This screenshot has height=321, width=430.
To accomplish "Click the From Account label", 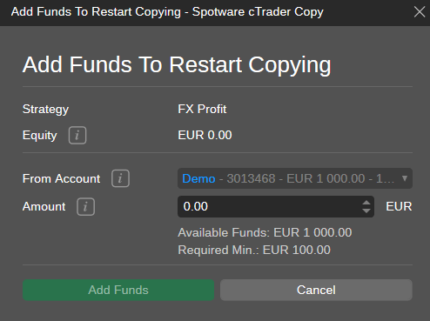I will [61, 178].
